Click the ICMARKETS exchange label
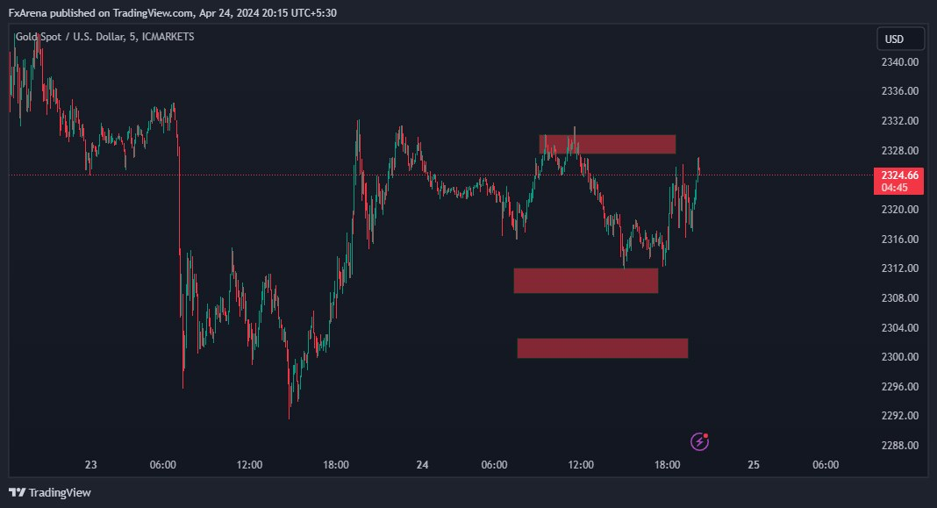Viewport: 937px width, 508px height. click(168, 37)
